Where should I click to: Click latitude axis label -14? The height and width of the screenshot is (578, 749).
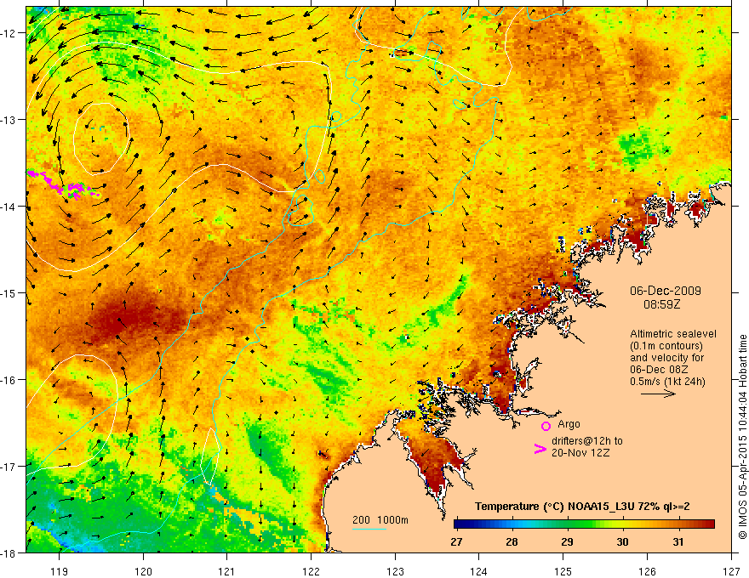[9, 206]
